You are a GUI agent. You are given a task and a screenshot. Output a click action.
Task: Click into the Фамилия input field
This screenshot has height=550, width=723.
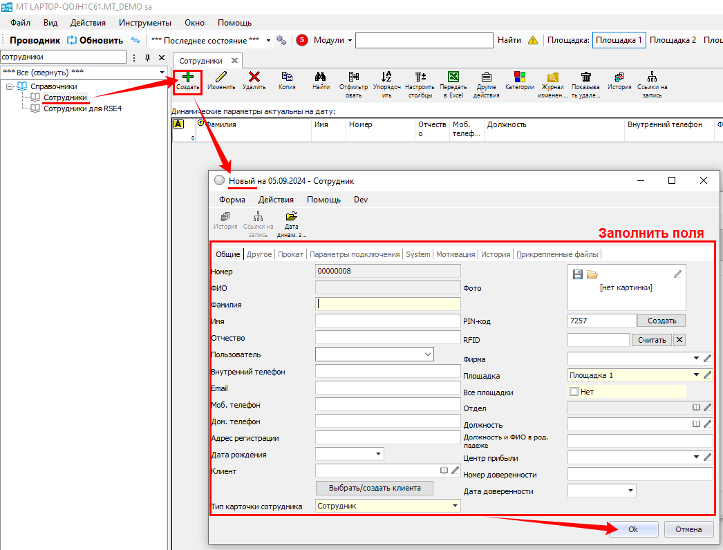[x=388, y=303]
